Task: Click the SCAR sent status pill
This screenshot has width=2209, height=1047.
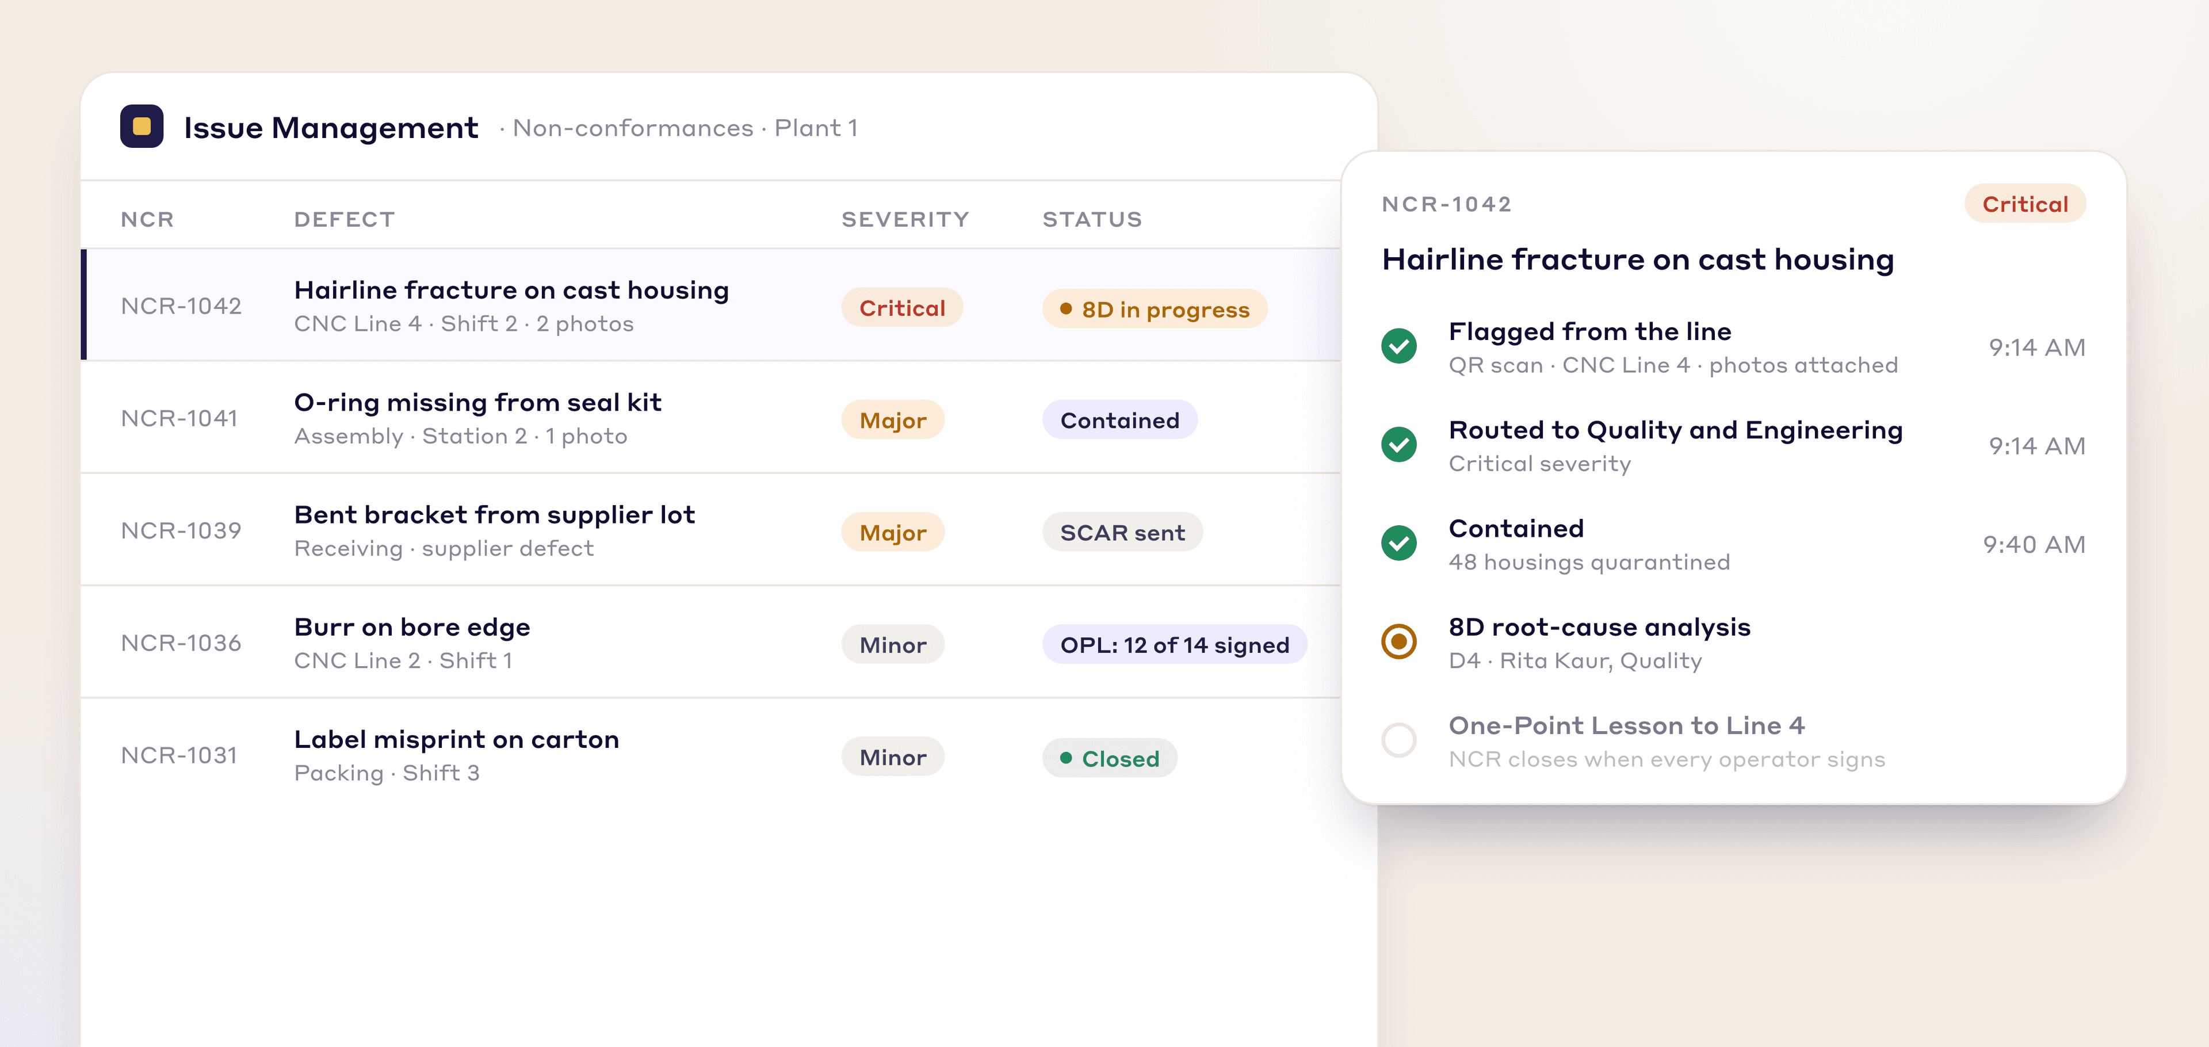Action: point(1122,533)
